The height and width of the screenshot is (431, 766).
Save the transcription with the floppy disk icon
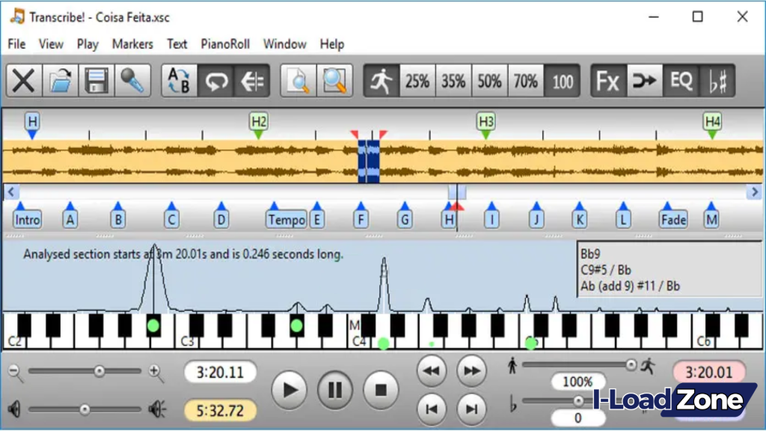point(96,80)
